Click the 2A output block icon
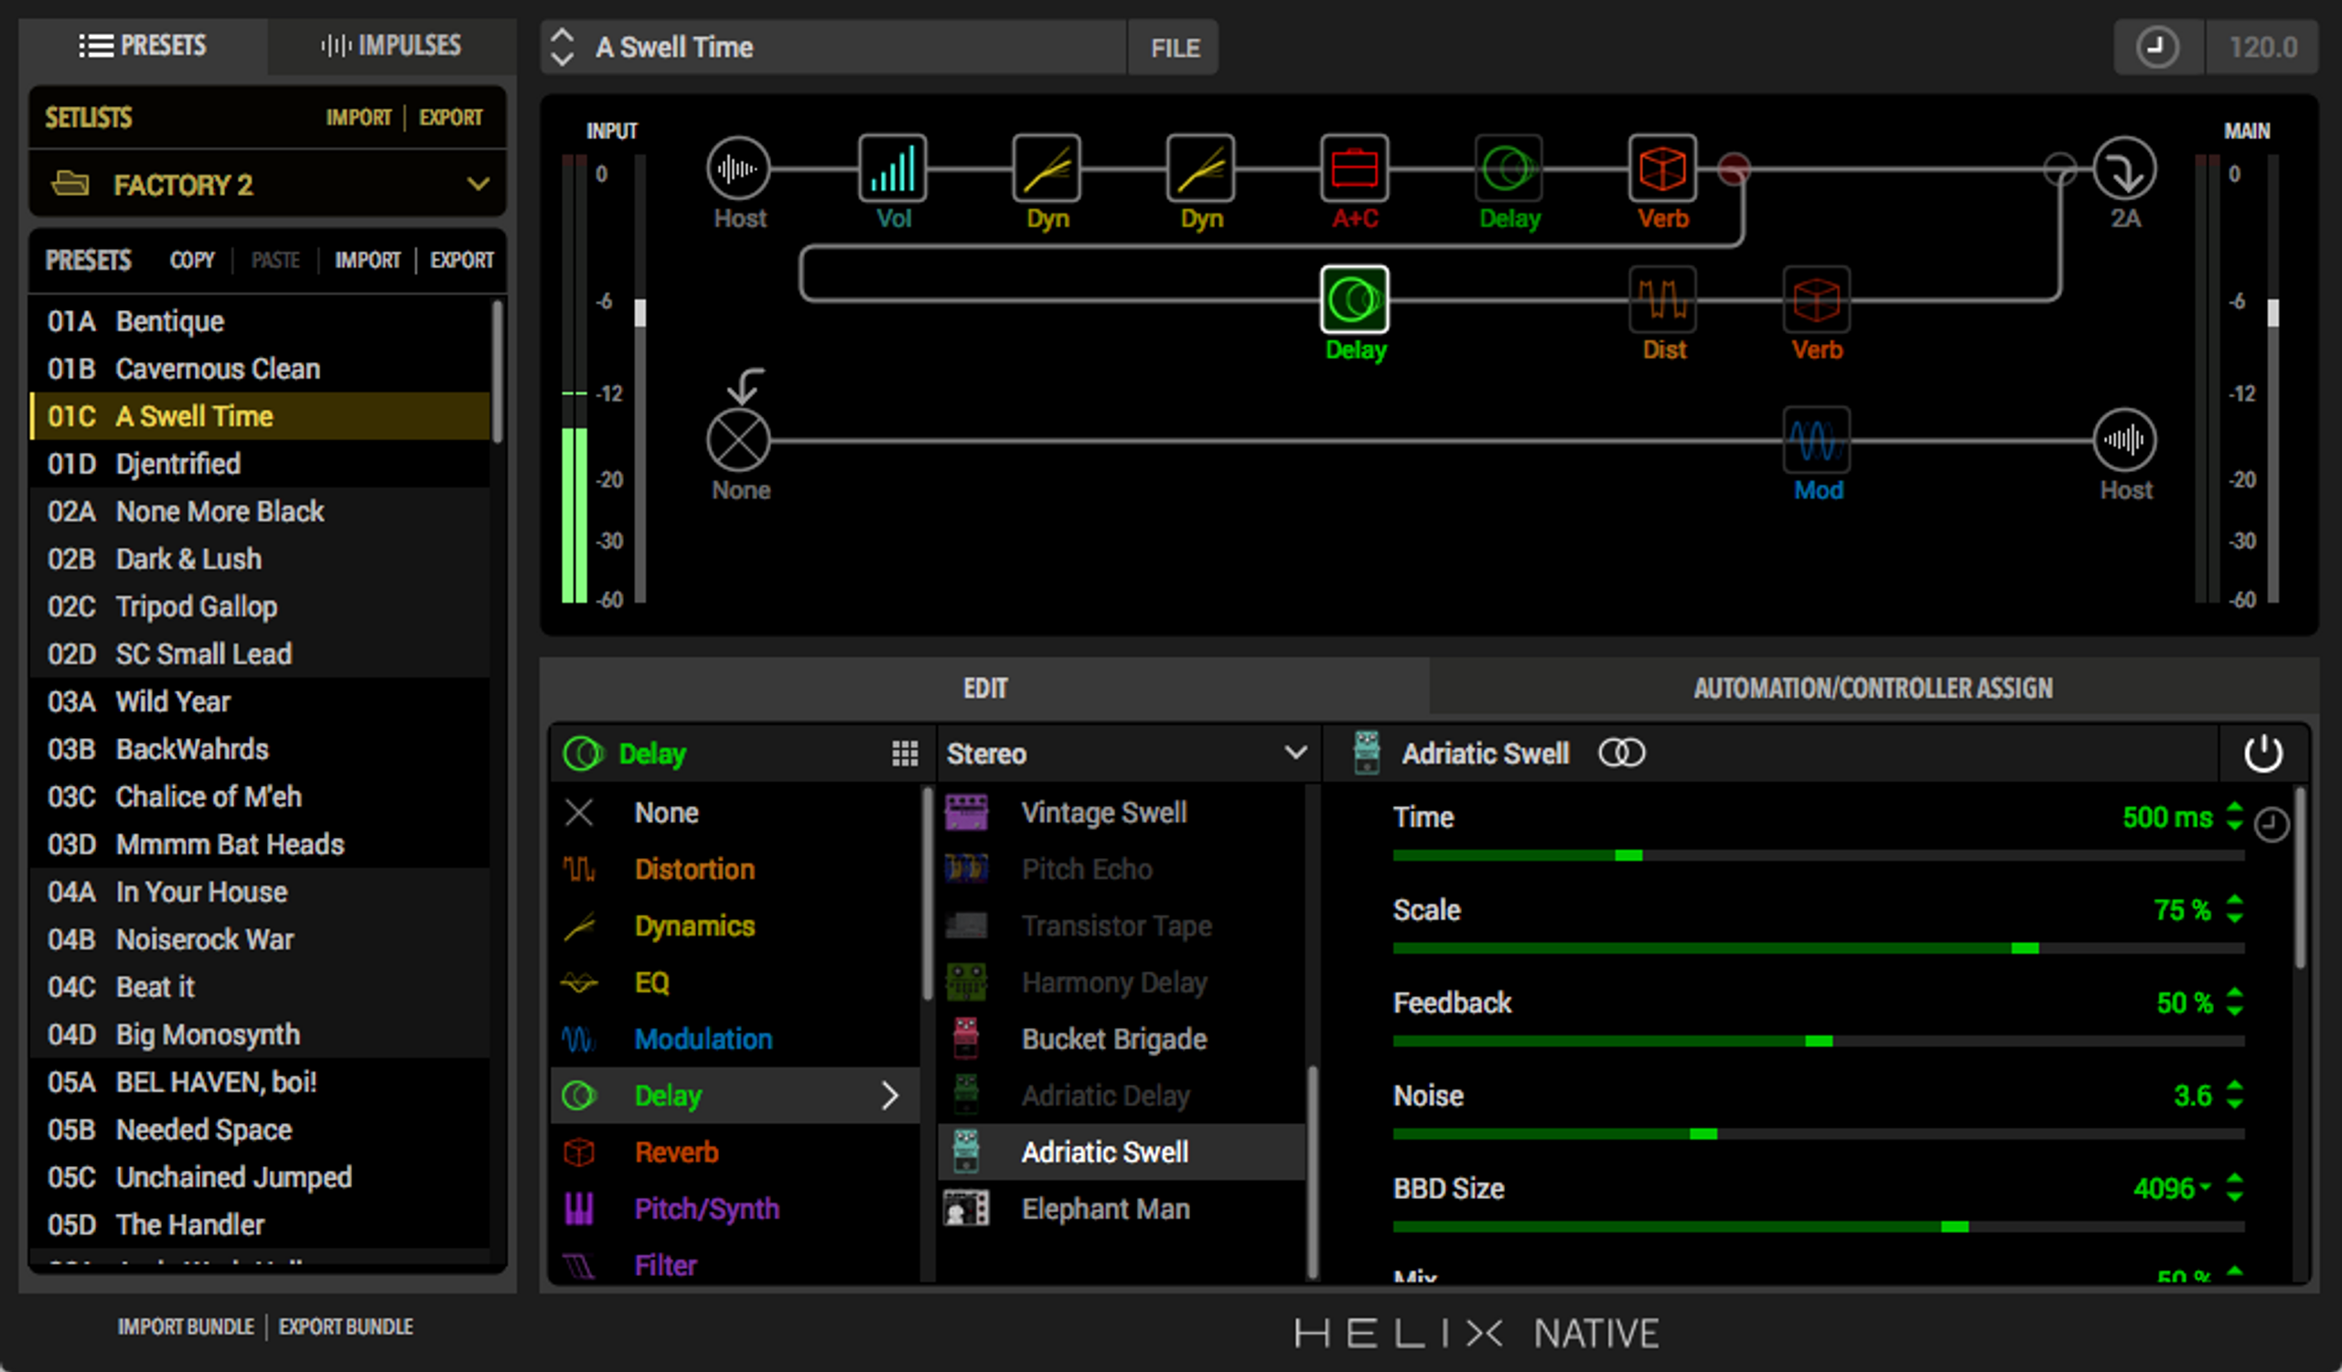The image size is (2342, 1372). click(x=2123, y=169)
